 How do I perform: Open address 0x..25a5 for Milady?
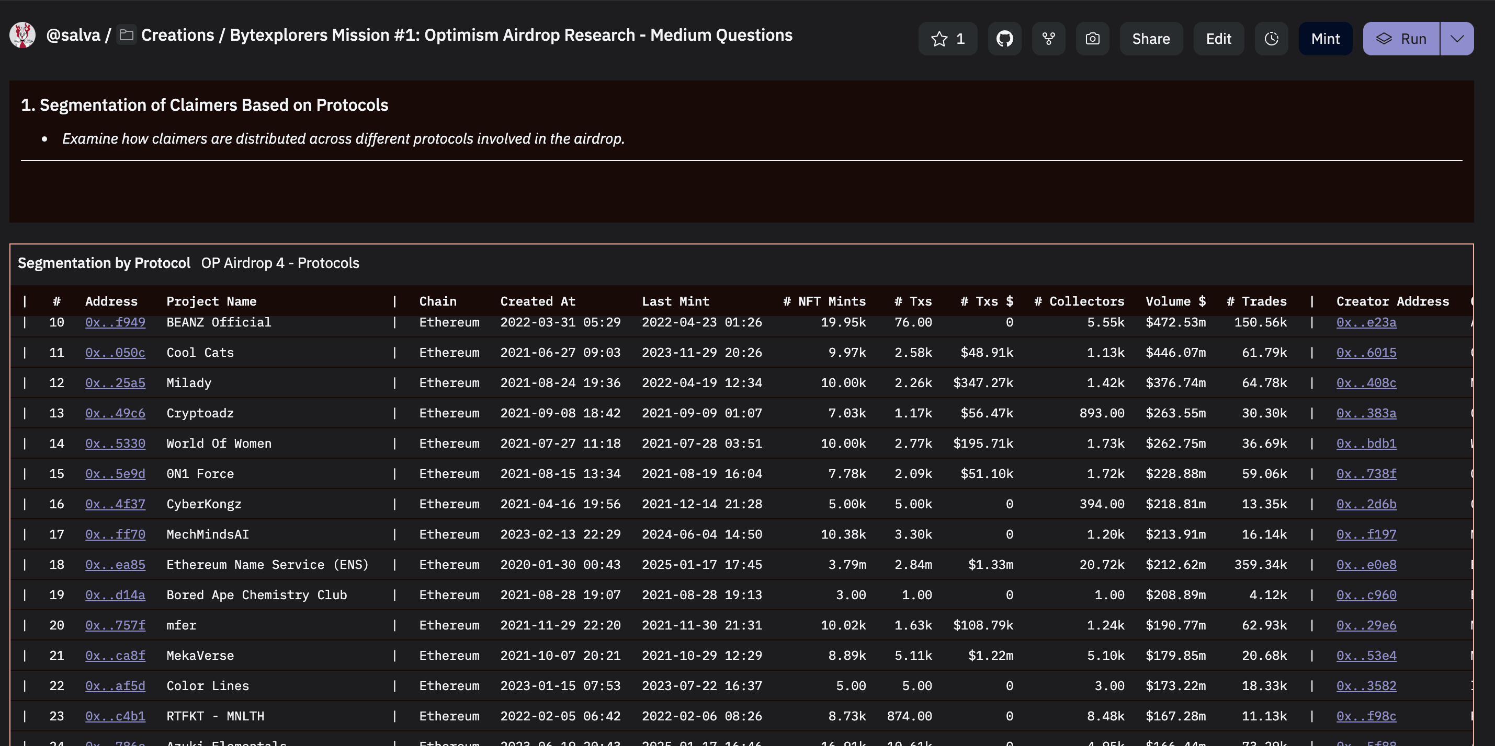(115, 382)
